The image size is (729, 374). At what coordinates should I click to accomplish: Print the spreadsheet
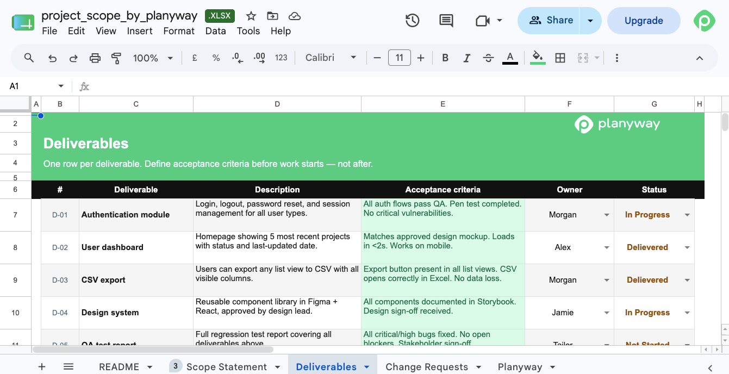[x=95, y=58]
